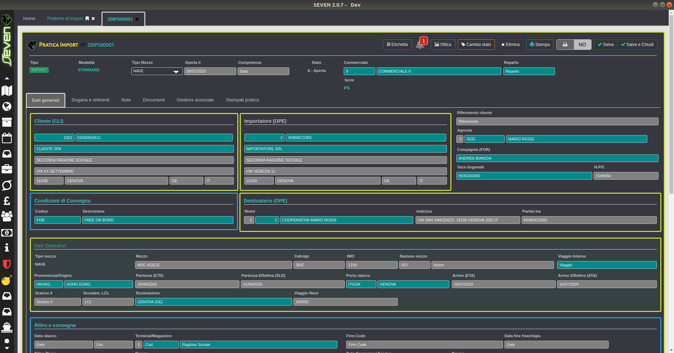The image size is (674, 353).
Task: Open the ship sidebar icon
Action: [x=7, y=327]
